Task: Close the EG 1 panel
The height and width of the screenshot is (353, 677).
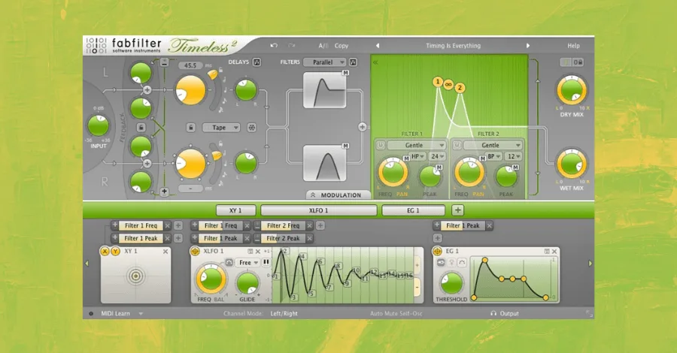Action: [x=555, y=252]
